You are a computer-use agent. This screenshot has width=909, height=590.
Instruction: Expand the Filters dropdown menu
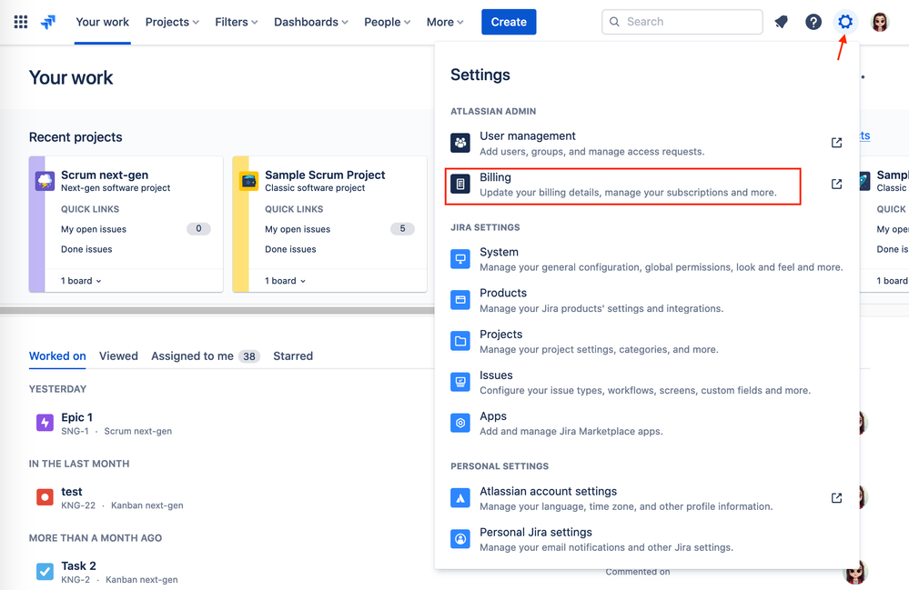click(x=236, y=22)
